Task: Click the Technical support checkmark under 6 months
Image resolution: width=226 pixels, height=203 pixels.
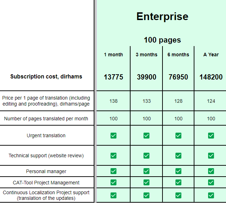Action: [x=178, y=156]
